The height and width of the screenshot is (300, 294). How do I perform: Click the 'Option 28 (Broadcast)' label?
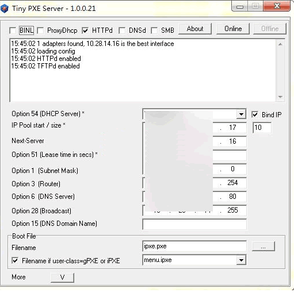(x=41, y=211)
